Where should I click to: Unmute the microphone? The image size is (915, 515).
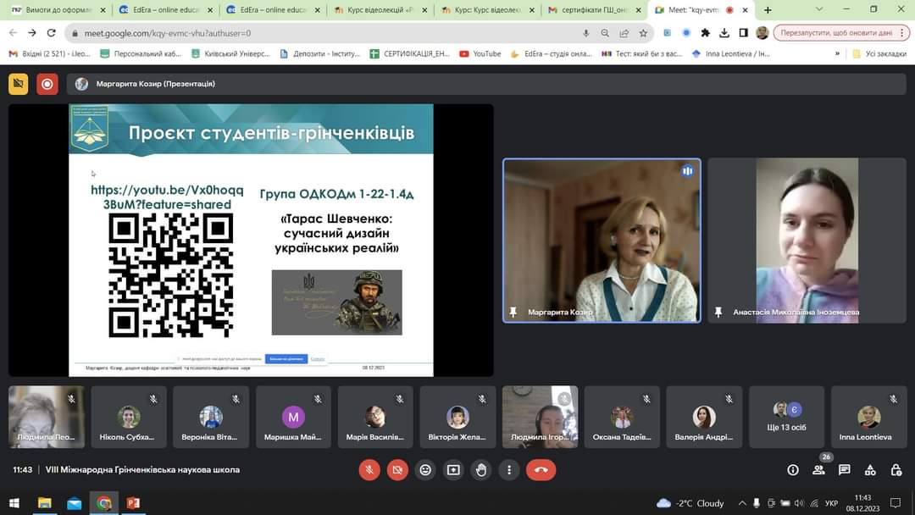[369, 469]
